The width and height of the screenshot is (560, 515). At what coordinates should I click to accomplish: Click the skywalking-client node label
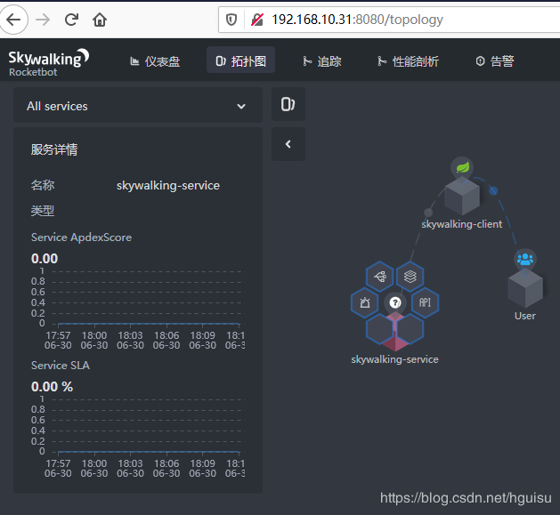[462, 224]
